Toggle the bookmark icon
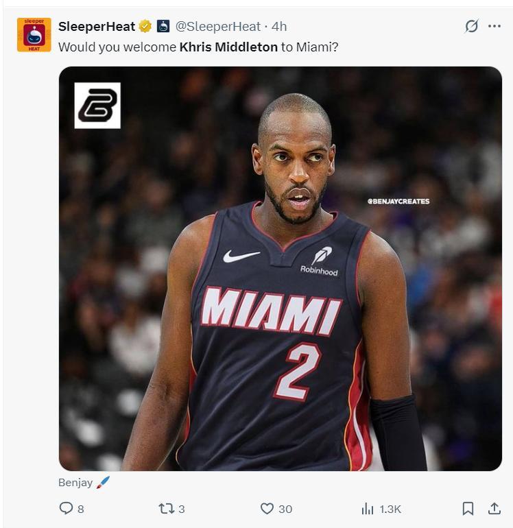 pos(468,509)
